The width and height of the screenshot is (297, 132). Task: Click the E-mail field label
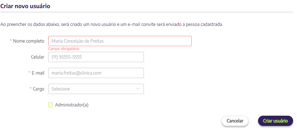(38, 73)
